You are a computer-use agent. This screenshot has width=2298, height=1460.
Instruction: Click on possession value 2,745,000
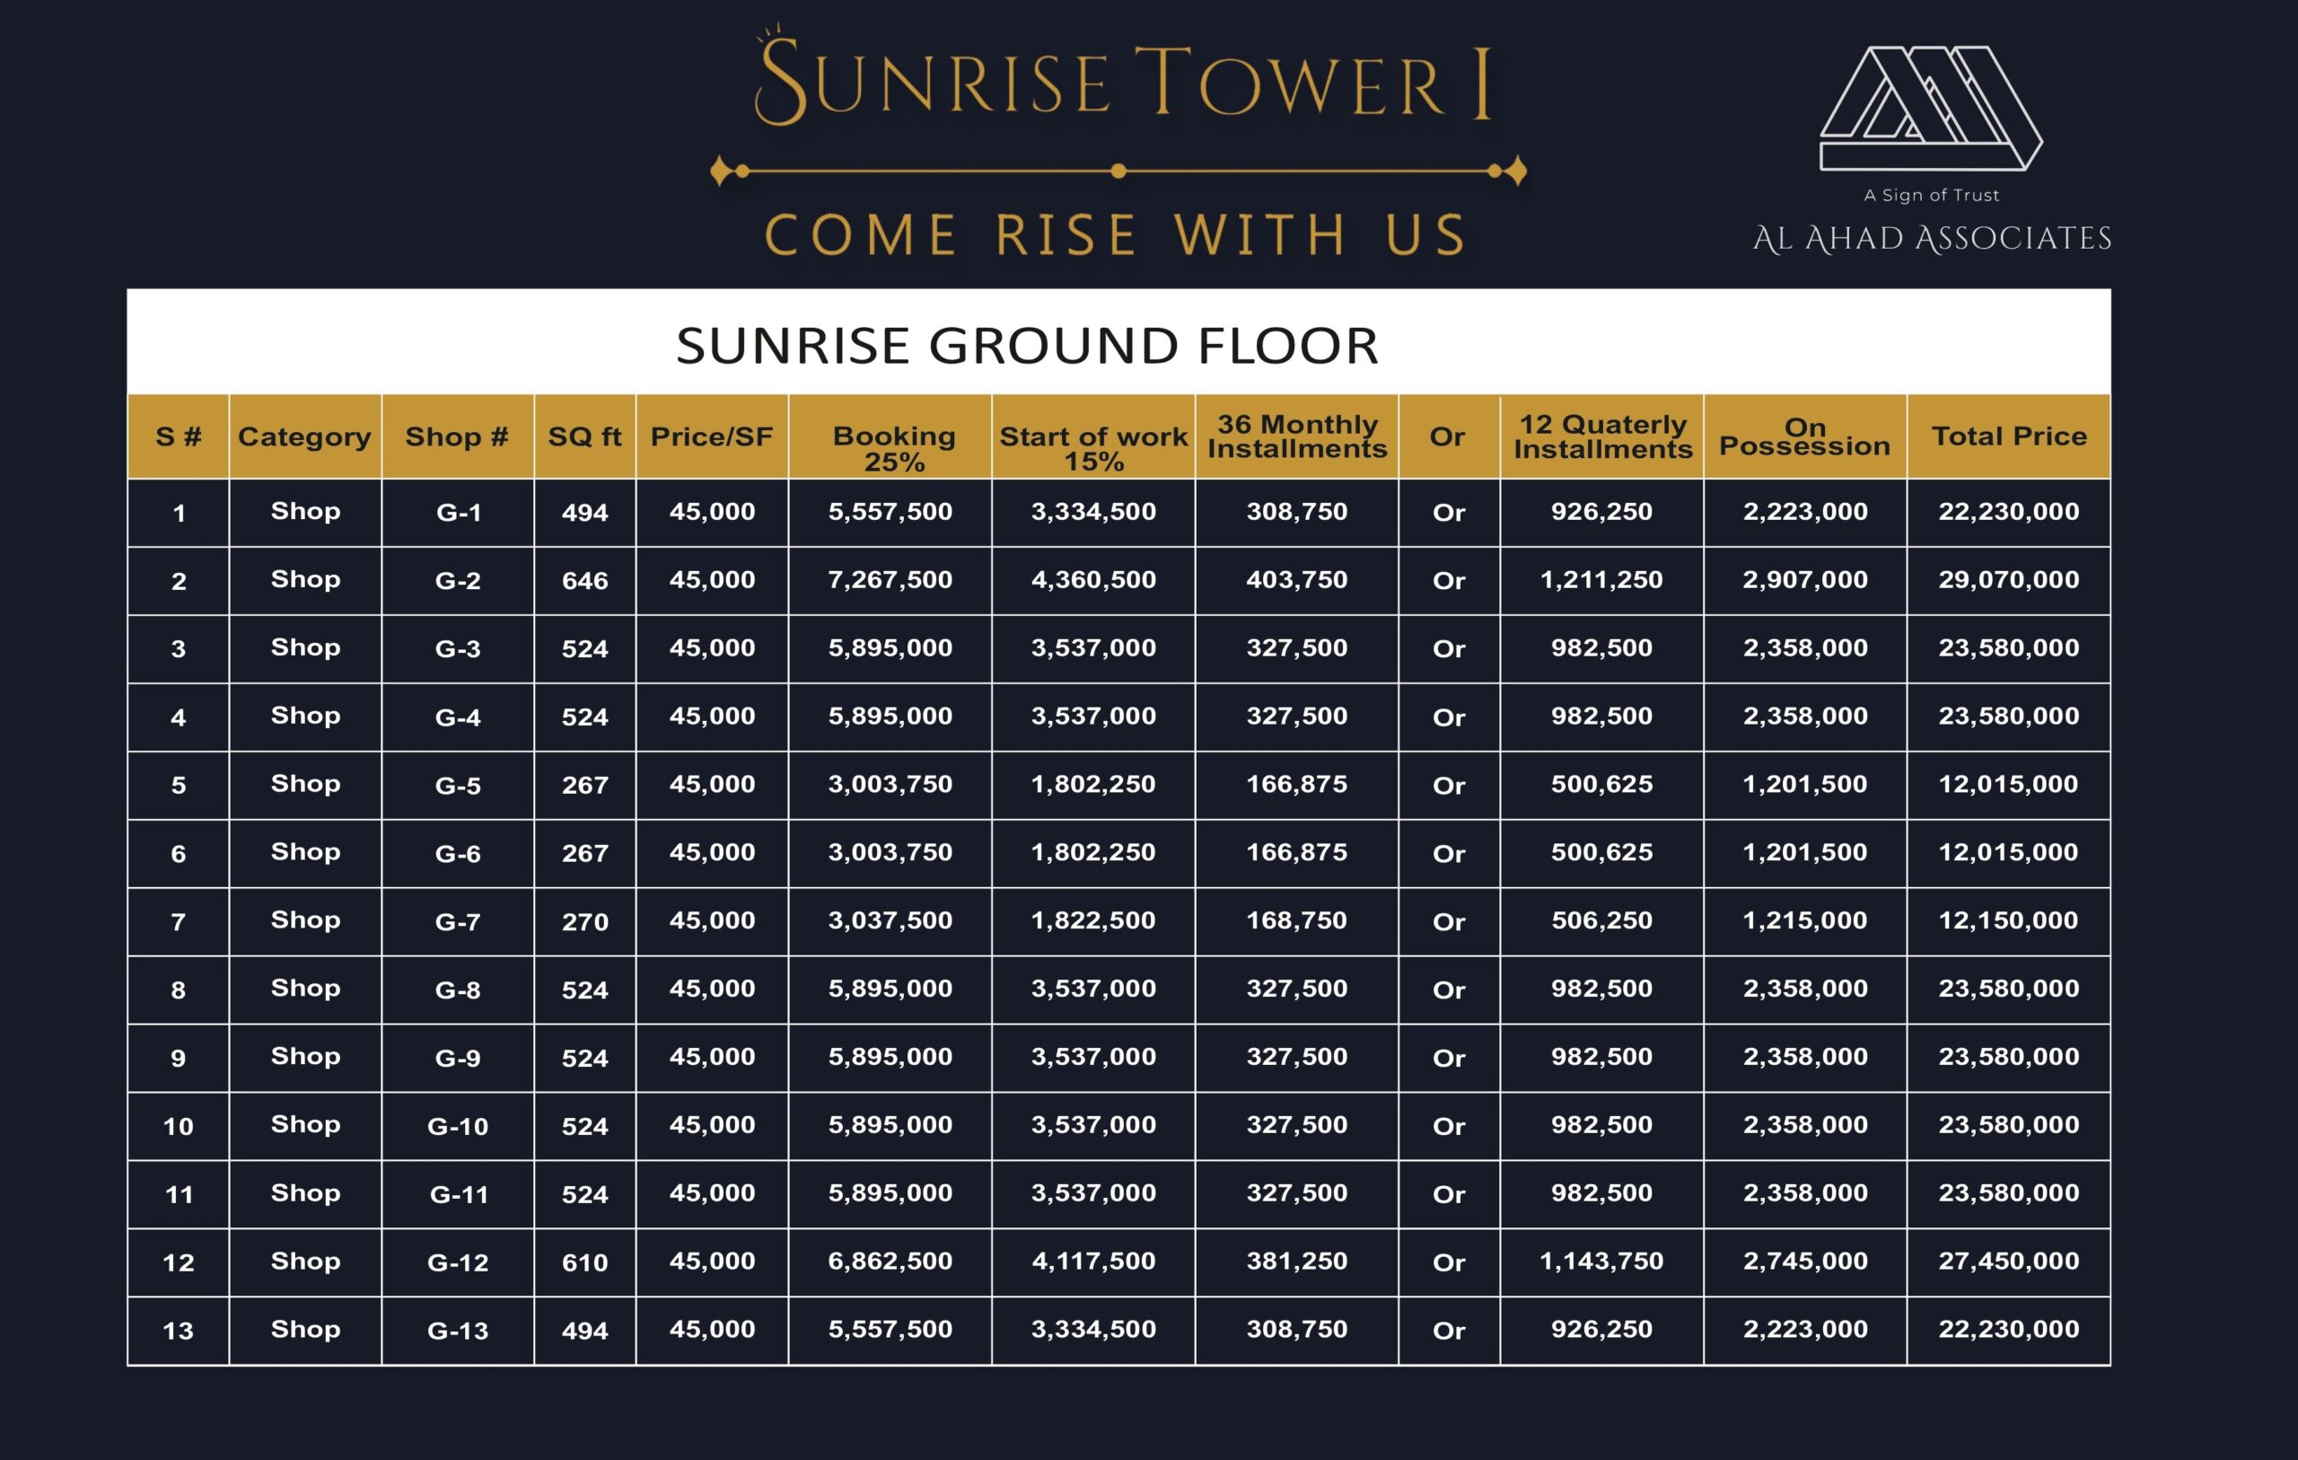click(1805, 1262)
